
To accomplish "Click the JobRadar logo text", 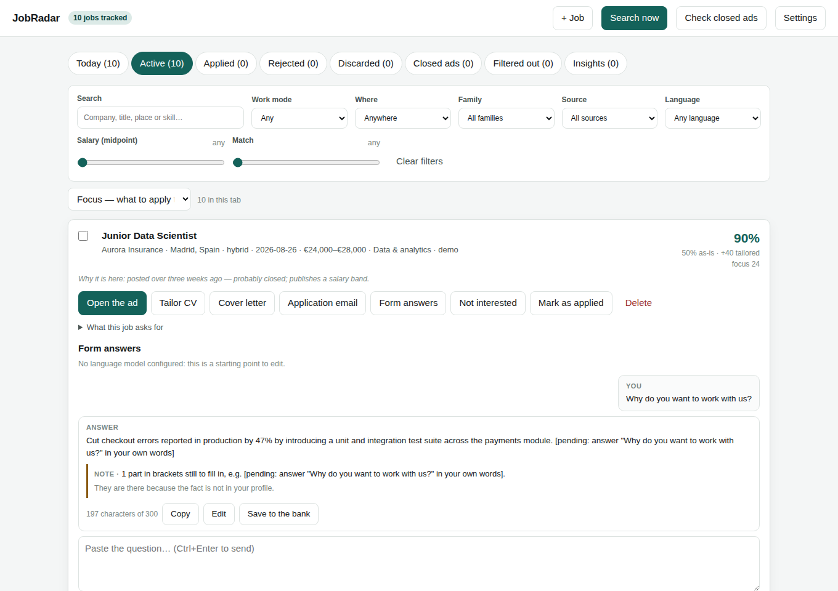I will (36, 18).
